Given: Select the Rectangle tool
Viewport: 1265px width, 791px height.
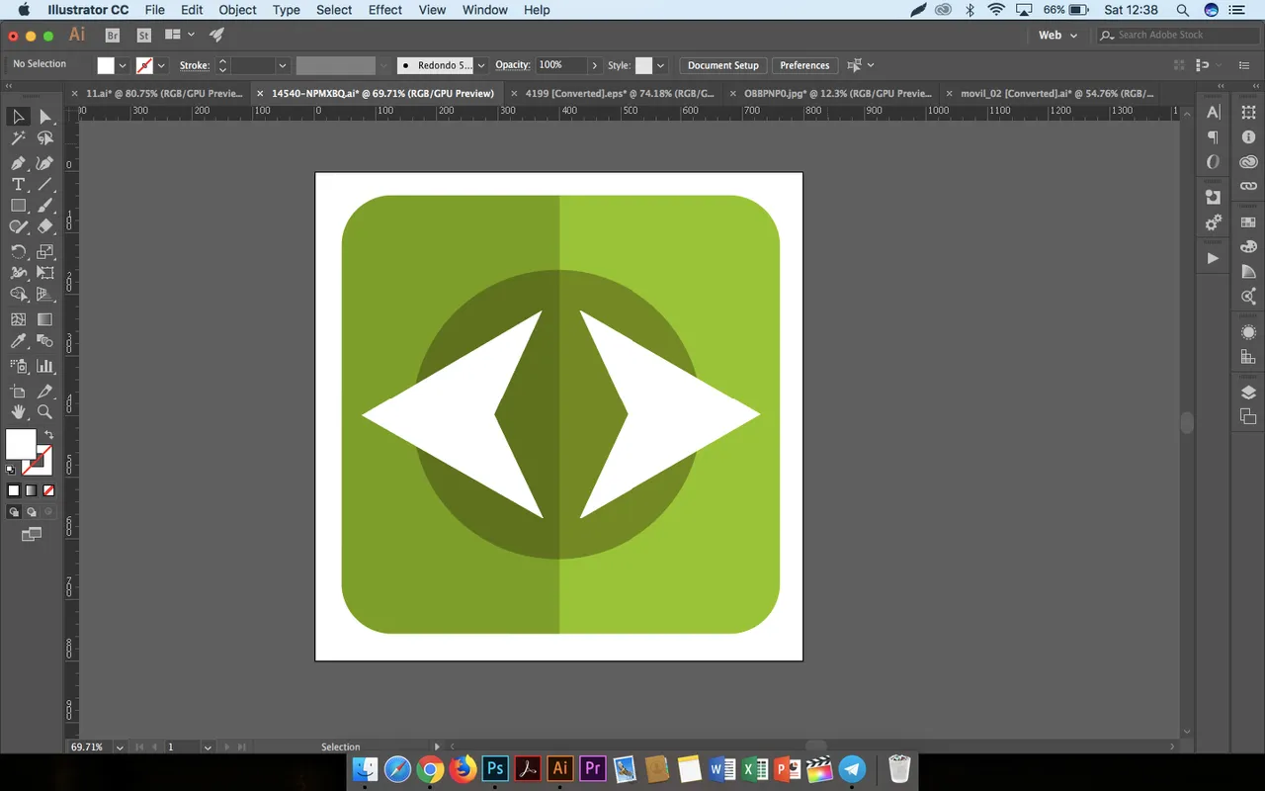Looking at the screenshot, I should 18,206.
